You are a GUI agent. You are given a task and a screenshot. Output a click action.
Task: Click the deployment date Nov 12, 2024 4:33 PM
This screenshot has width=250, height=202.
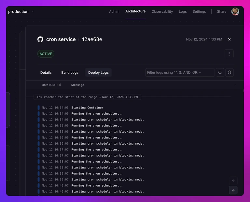204,39
